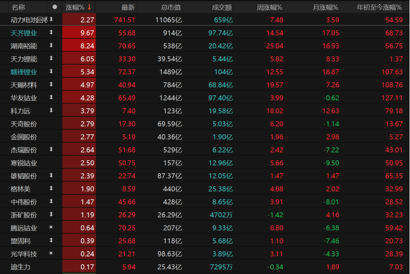Screen dimensions: 410x274
Task: Click the marker icon beside 华友钴业
Action: point(50,98)
